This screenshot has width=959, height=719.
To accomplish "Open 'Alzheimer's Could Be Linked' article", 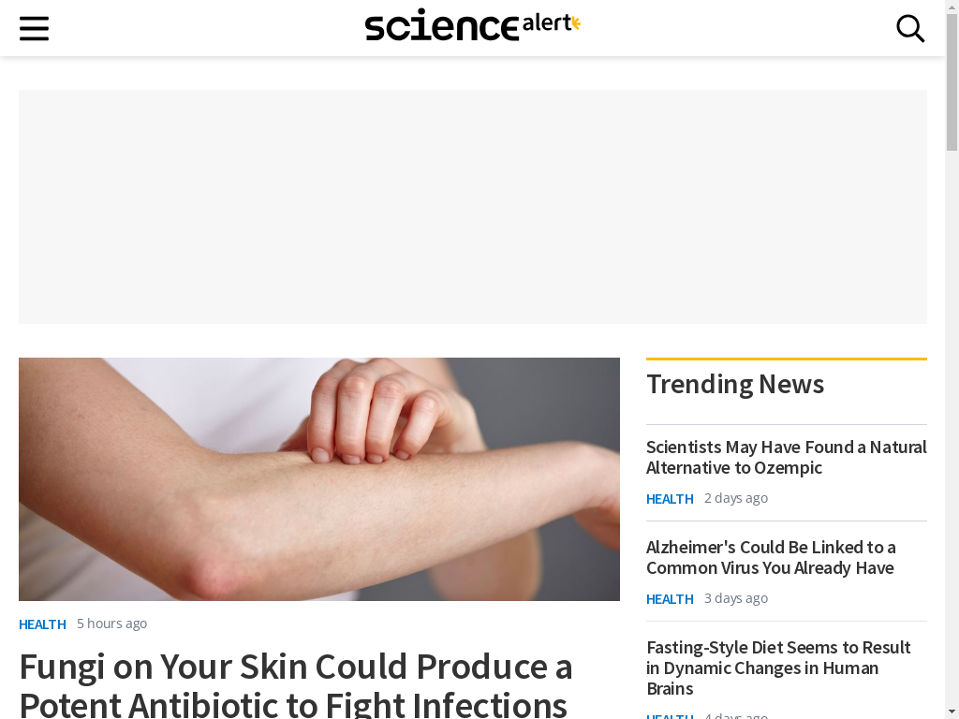I will click(x=772, y=558).
